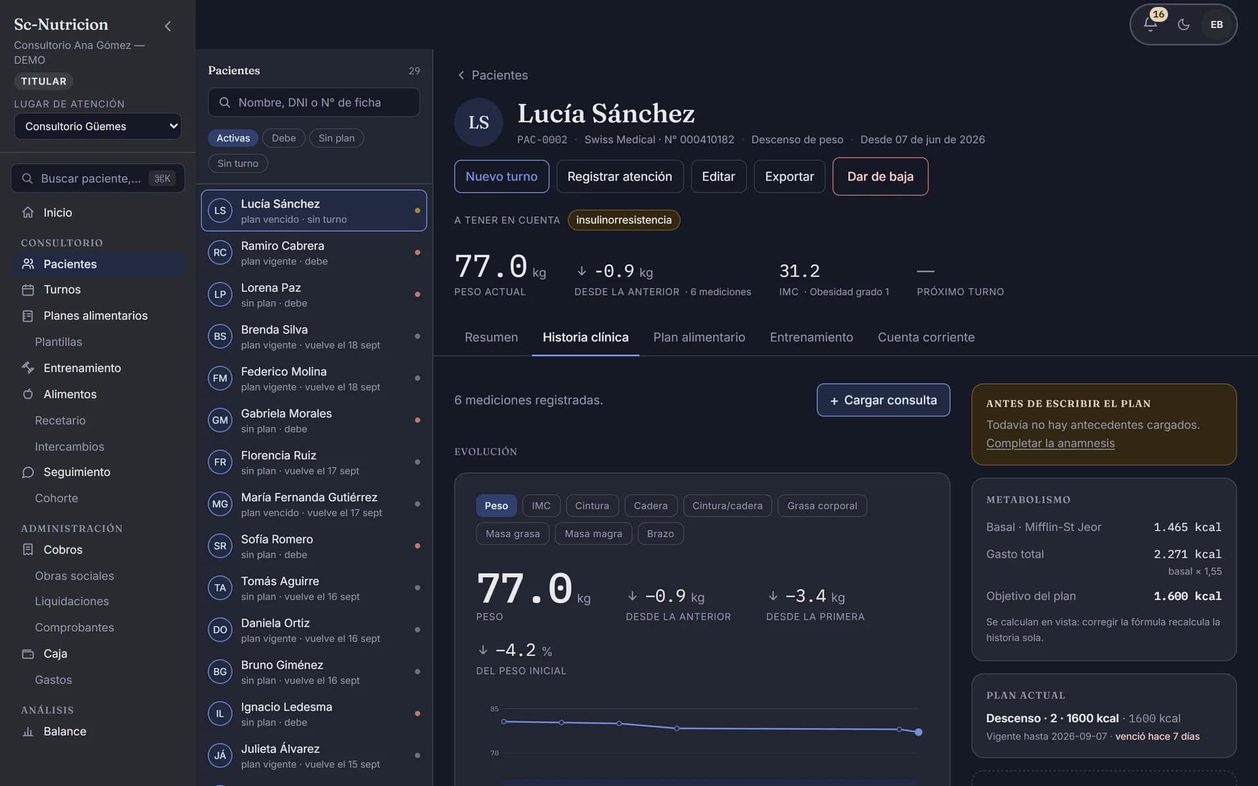Click the insulinorresistencia tag
The image size is (1258, 786).
pyautogui.click(x=624, y=220)
